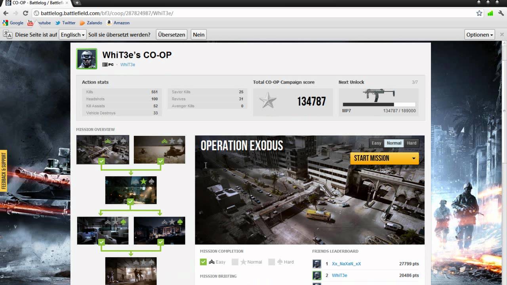Open a new browser tab
Viewport: 507px width, 285px height.
coord(77,3)
